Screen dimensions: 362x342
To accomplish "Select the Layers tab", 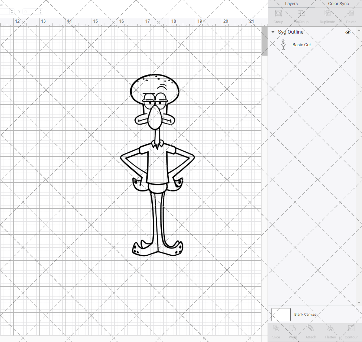I will click(x=291, y=4).
